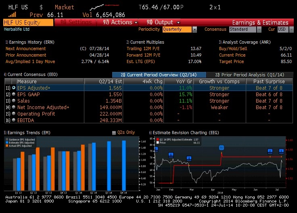Open Estimate Revision Charting (EEG) section
The image size is (297, 213).
tap(184, 133)
